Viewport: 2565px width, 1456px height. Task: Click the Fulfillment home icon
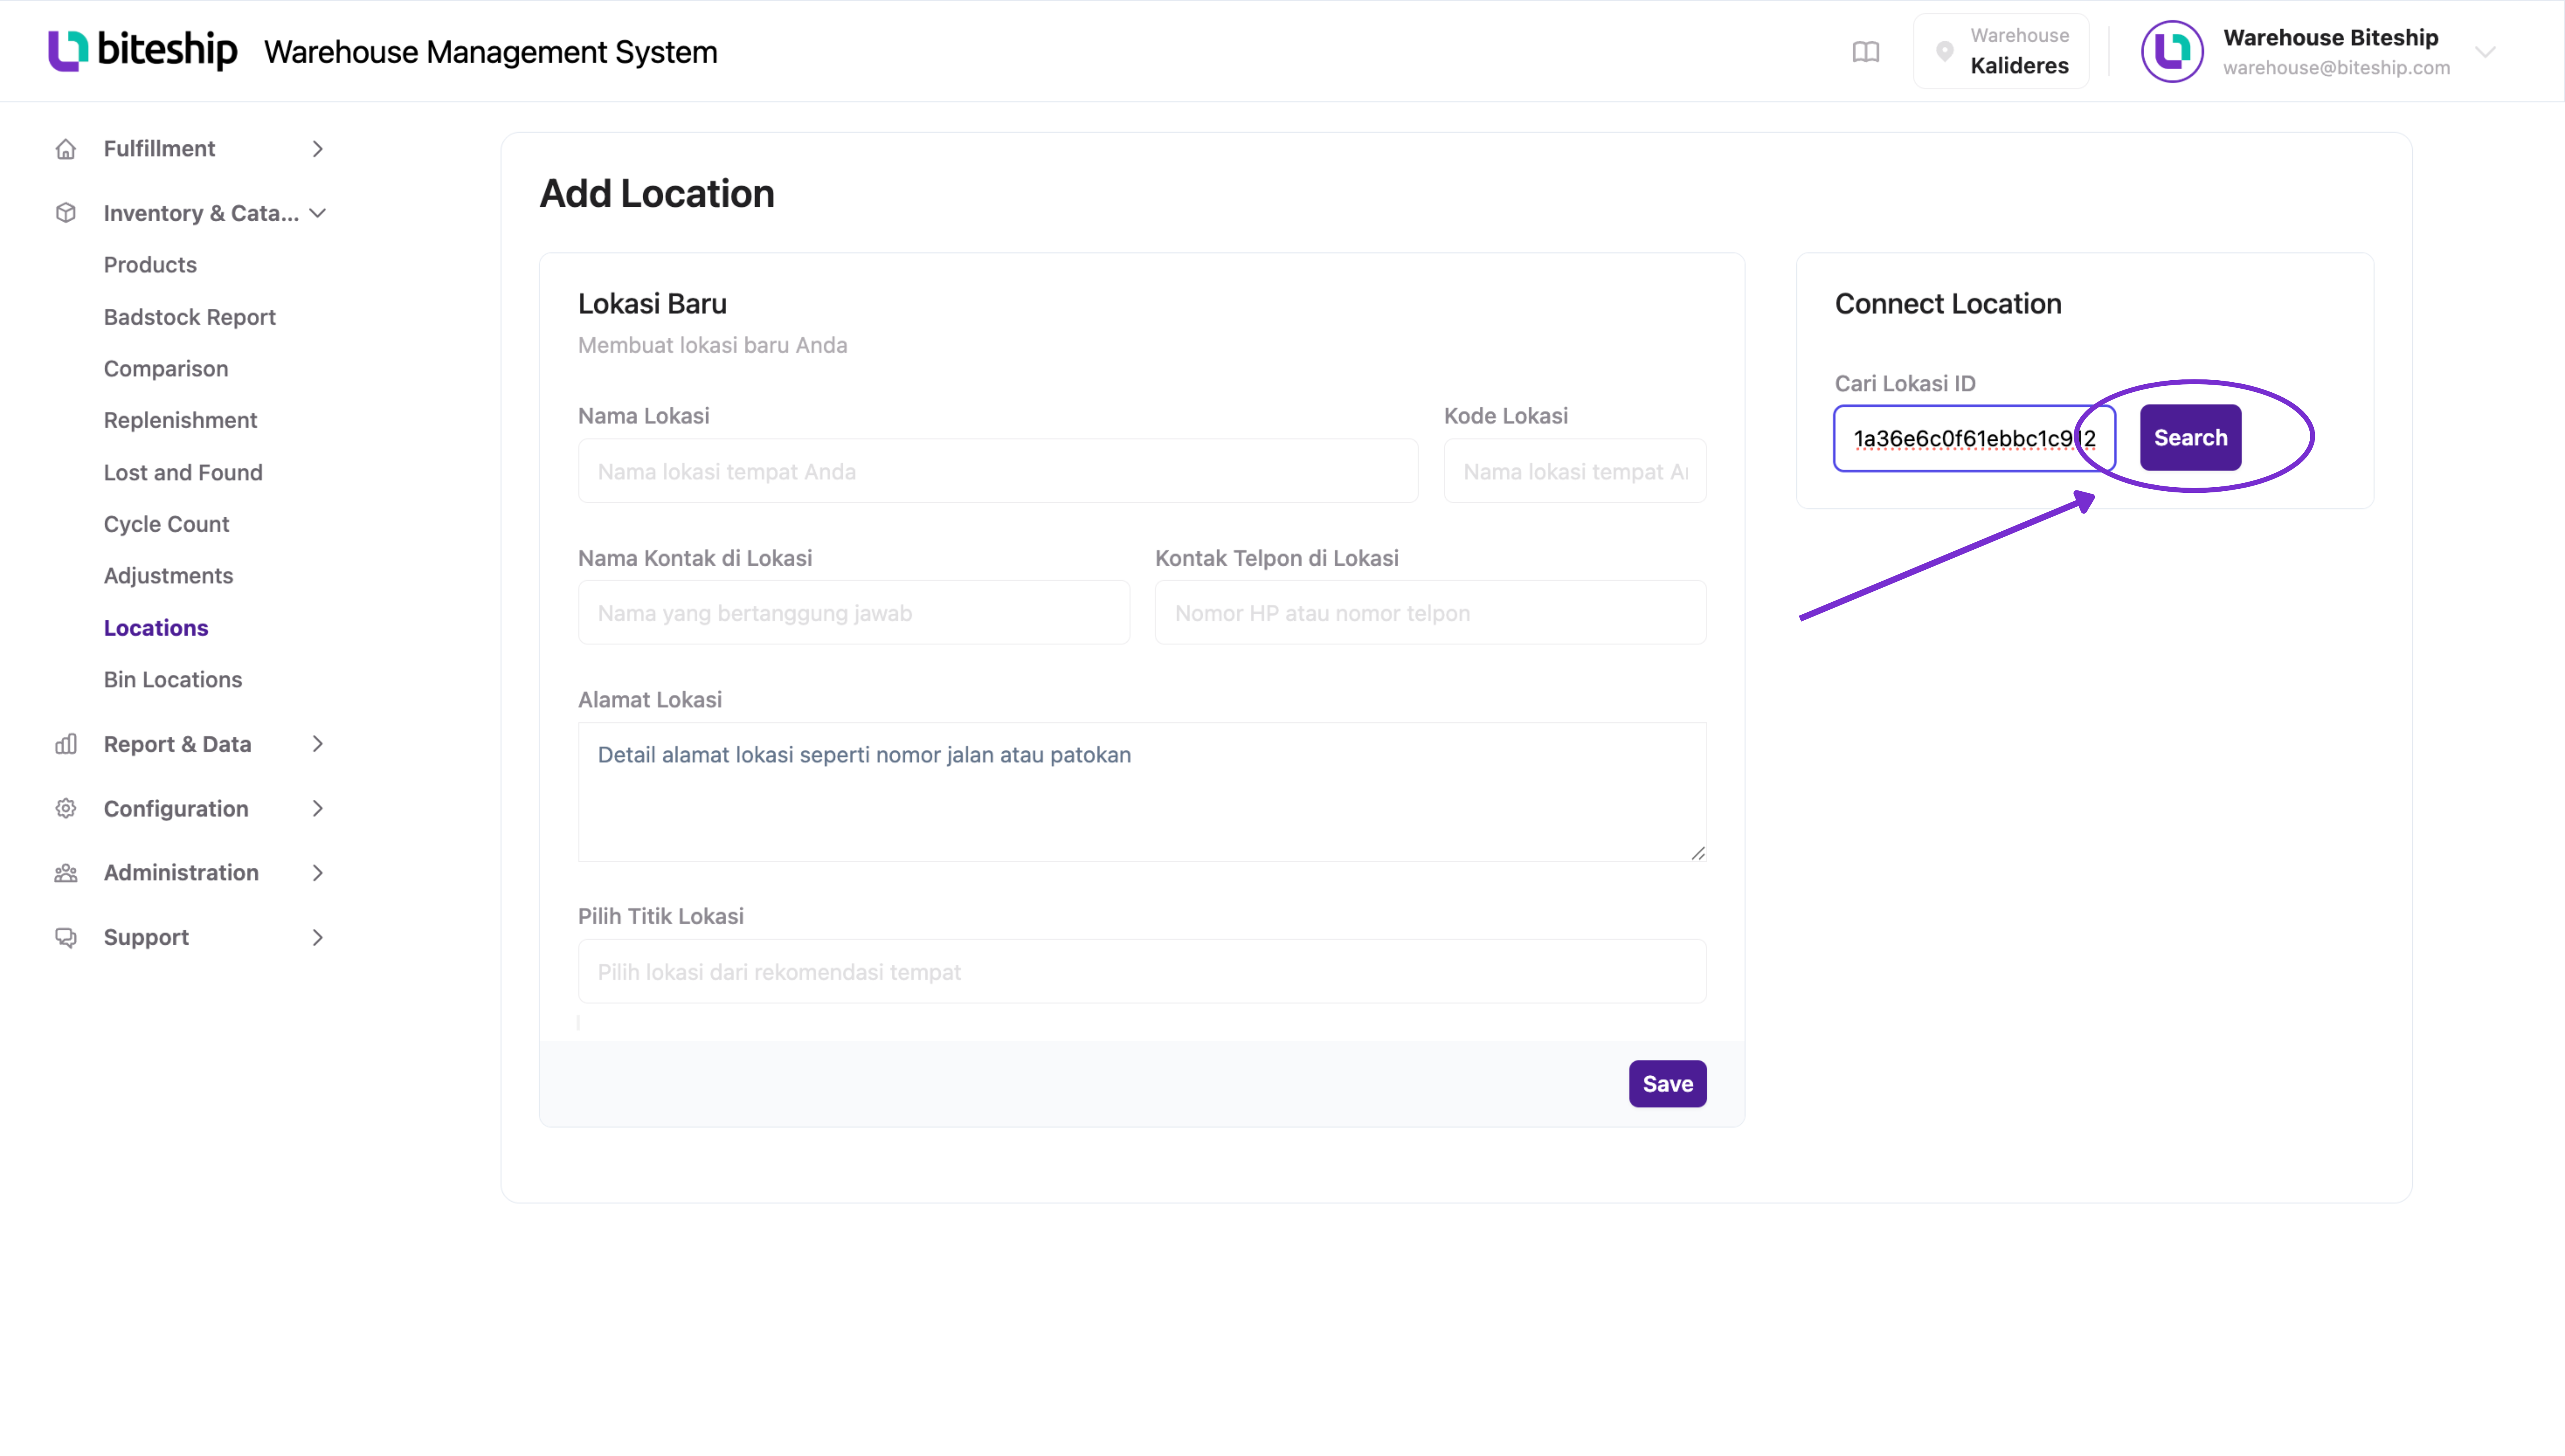click(x=66, y=149)
